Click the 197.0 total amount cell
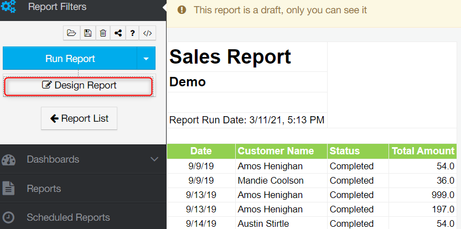461x229 pixels. click(423, 209)
